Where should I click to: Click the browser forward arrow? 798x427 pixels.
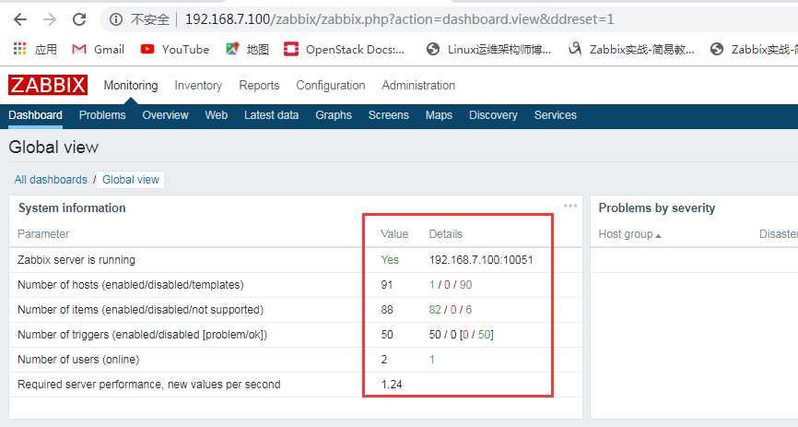point(50,19)
